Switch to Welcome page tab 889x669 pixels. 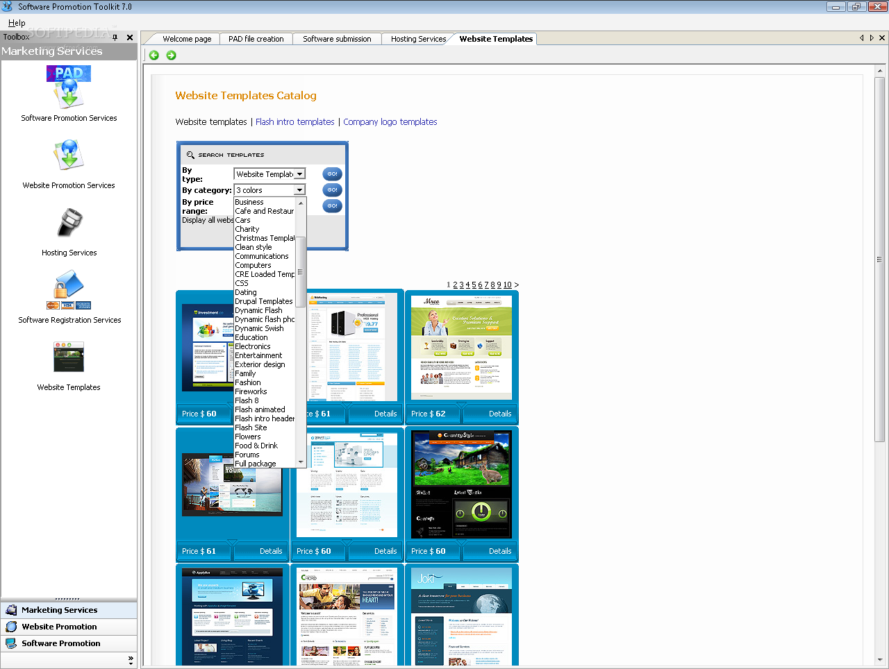(x=187, y=39)
